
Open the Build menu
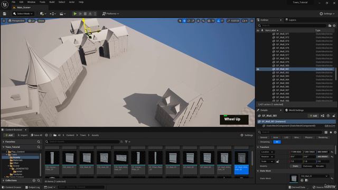[x=52, y=2]
